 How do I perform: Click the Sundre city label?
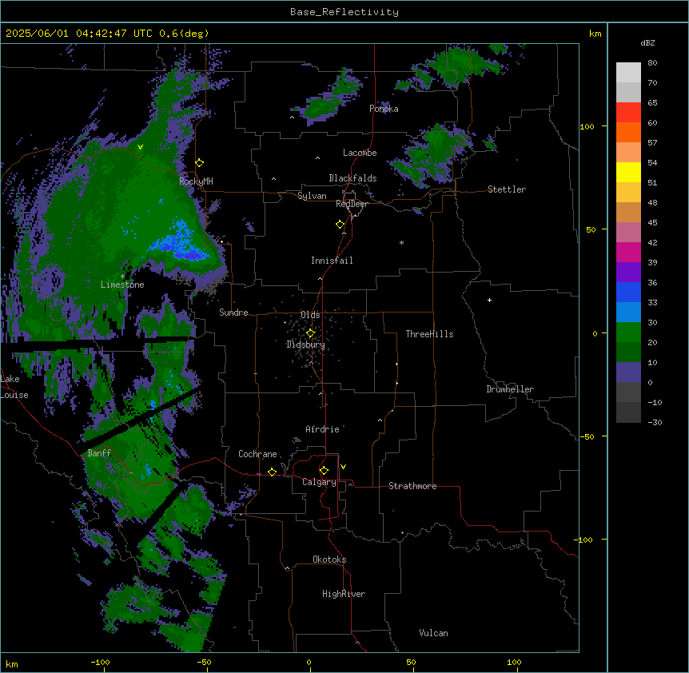click(233, 313)
